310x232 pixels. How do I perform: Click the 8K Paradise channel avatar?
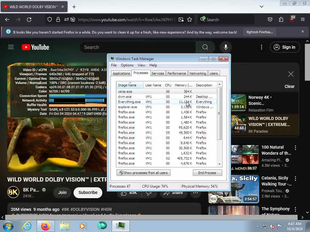[x=13, y=192]
